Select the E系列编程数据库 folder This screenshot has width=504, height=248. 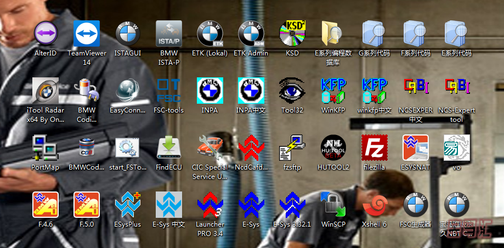click(x=333, y=33)
